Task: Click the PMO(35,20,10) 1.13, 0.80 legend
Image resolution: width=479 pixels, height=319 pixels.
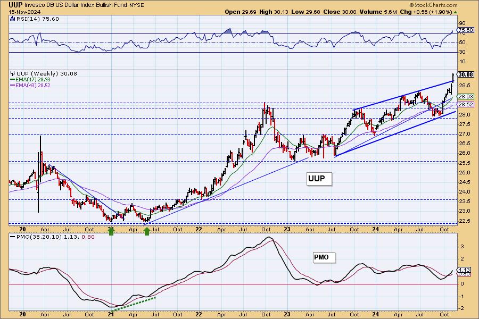Action: click(55, 237)
